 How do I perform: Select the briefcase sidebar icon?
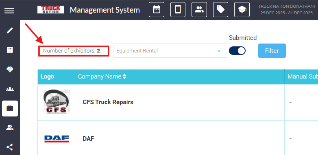[10, 108]
